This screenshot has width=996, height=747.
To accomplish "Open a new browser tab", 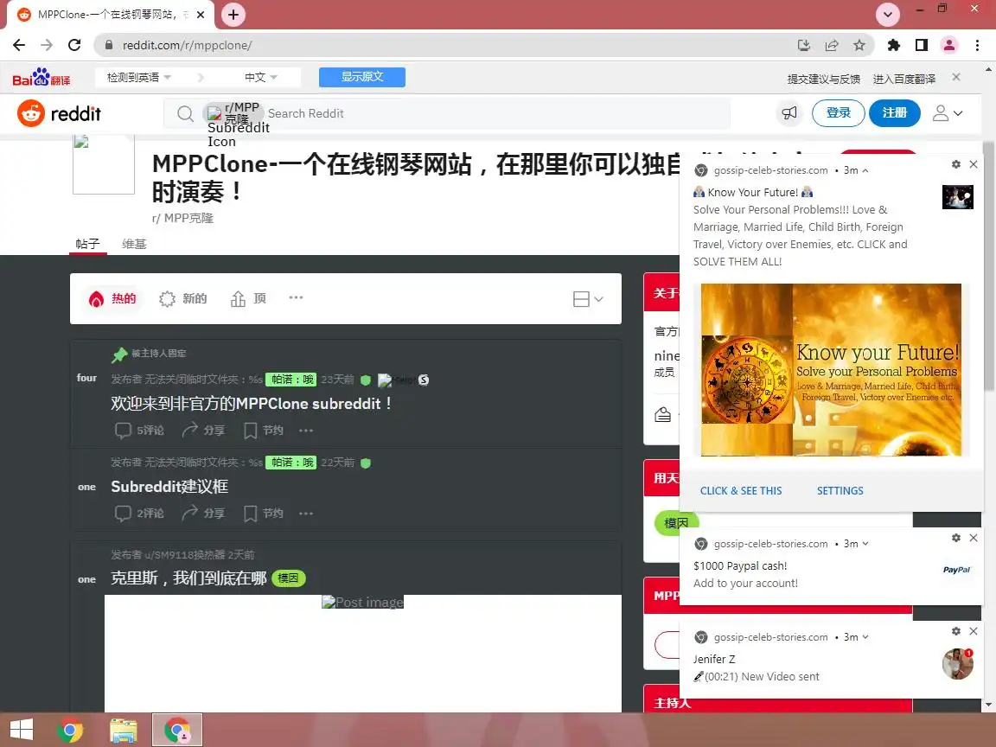I will [233, 15].
